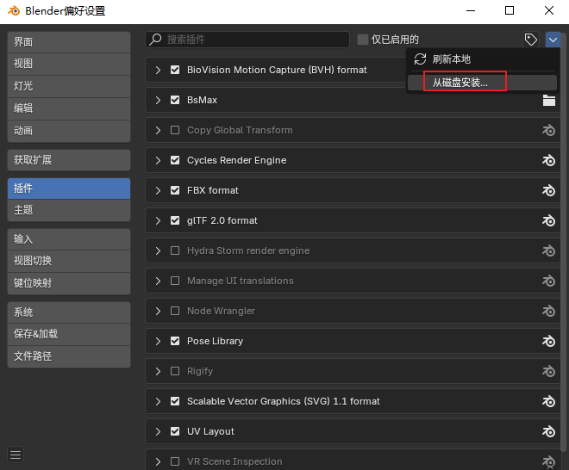569x470 pixels.
Task: Expand the UV Layout row
Action: click(158, 431)
